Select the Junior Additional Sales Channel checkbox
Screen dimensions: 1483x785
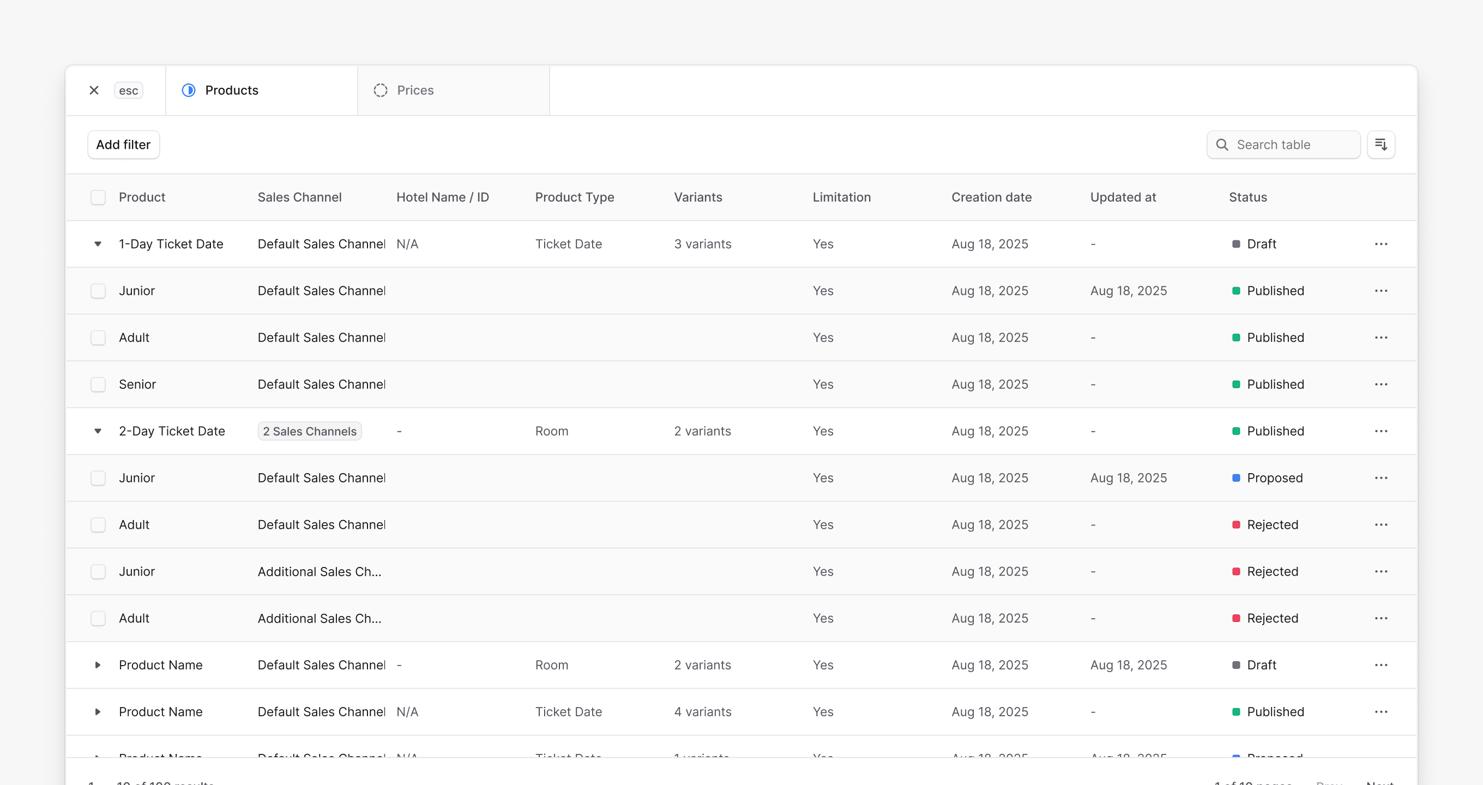[x=99, y=571]
